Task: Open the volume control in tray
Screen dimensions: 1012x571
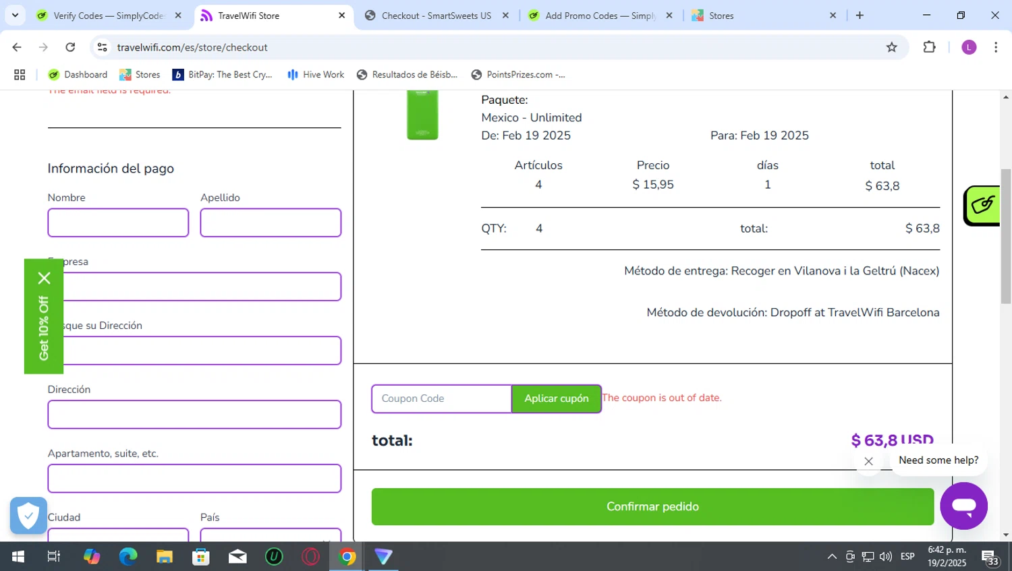Action: (x=886, y=556)
